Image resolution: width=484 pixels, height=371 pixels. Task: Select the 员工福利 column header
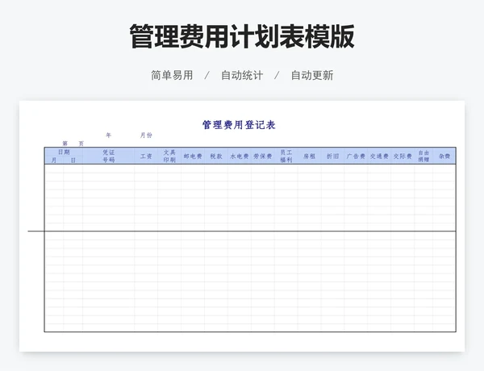click(286, 156)
